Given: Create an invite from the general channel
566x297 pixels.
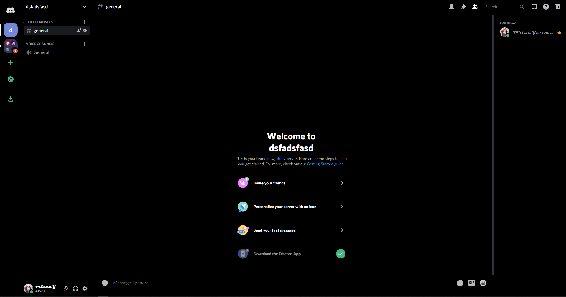Looking at the screenshot, I should tap(79, 30).
